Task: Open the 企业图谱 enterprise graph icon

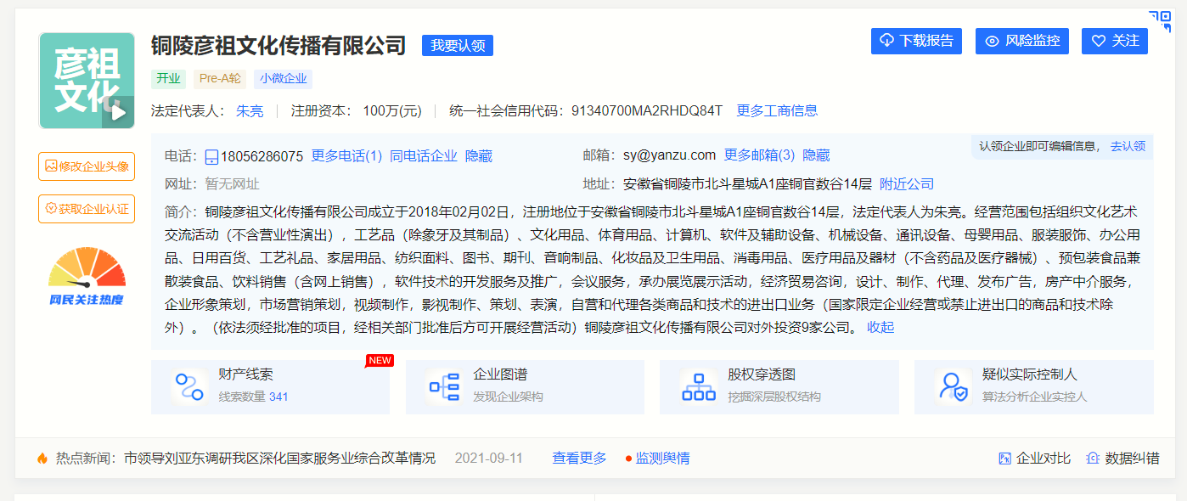Action: tap(442, 386)
